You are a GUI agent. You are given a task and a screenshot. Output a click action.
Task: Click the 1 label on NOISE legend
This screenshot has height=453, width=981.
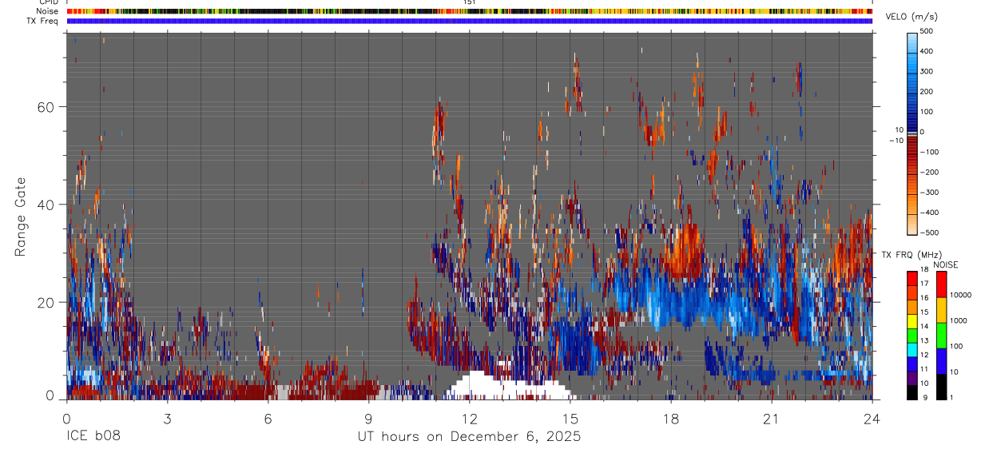coord(953,397)
